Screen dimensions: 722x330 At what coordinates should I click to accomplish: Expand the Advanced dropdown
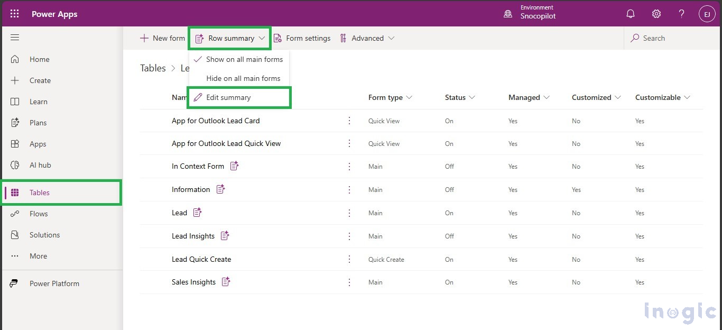point(367,38)
